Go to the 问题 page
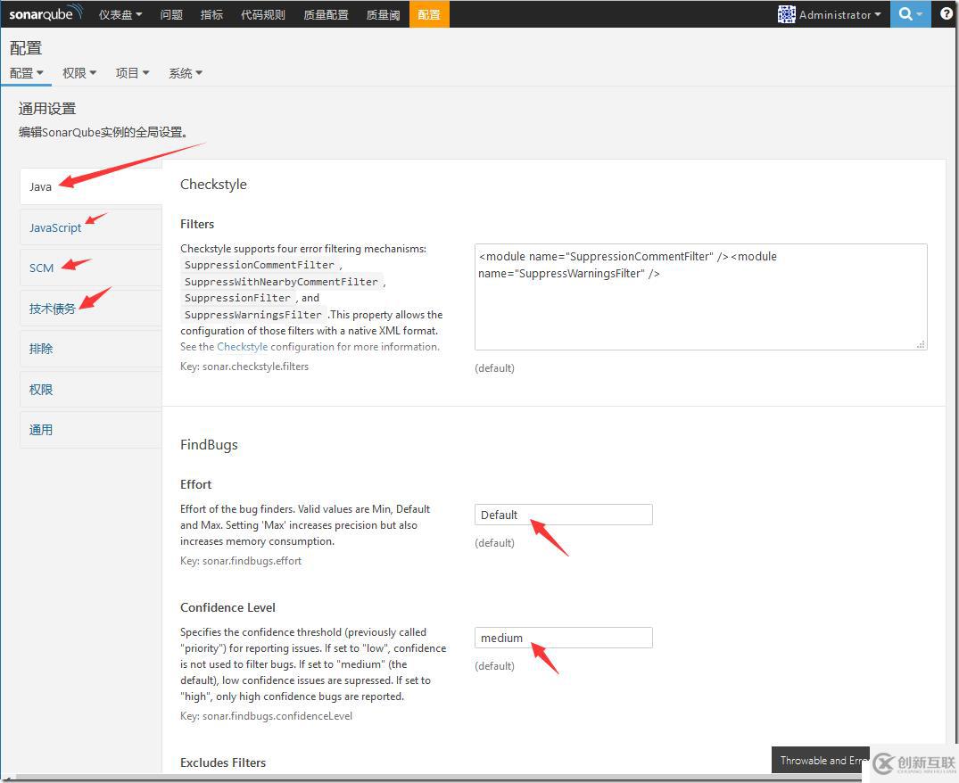The height and width of the screenshot is (783, 959). 171,14
